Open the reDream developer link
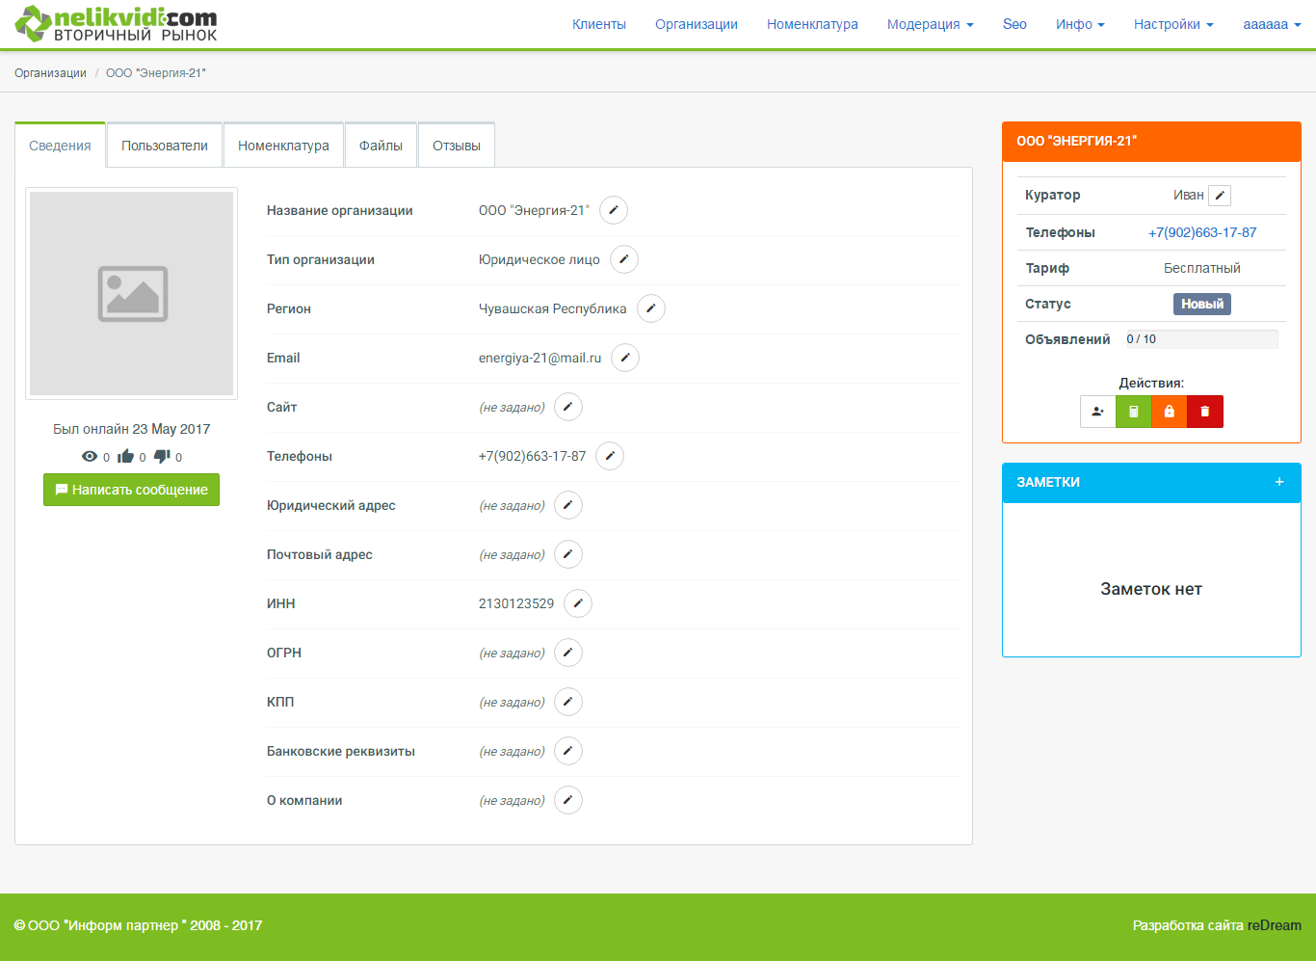 (1274, 925)
